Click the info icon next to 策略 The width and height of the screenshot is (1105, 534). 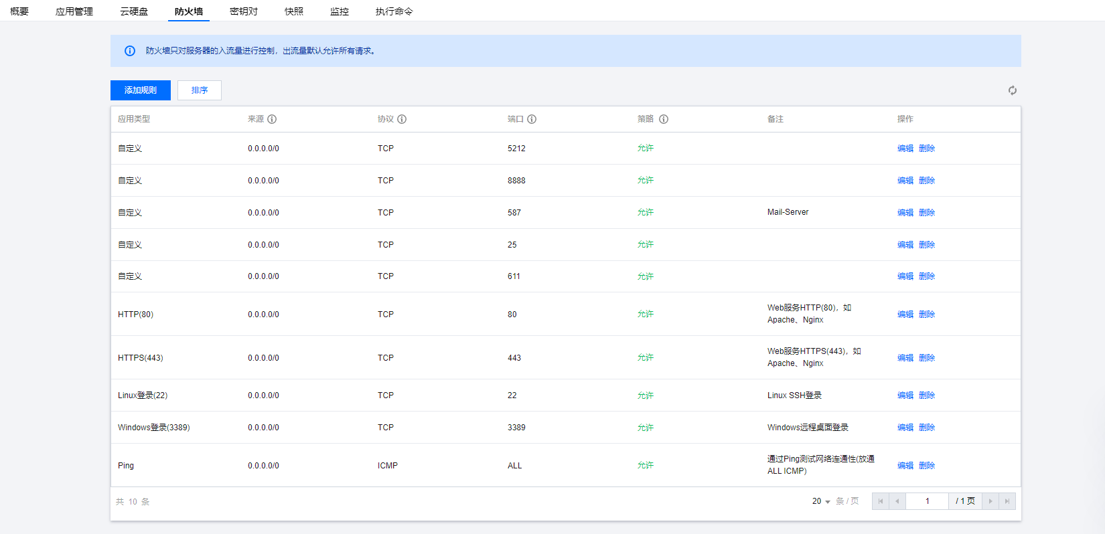tap(664, 119)
